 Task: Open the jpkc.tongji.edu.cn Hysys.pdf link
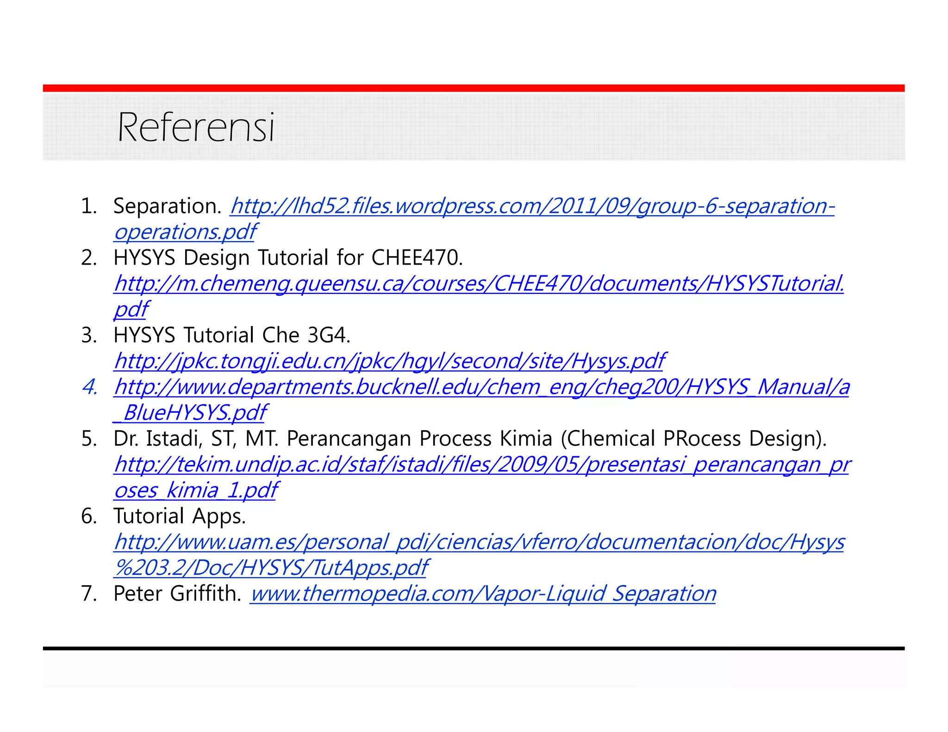pyautogui.click(x=389, y=361)
